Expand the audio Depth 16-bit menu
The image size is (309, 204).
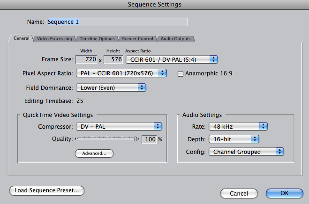coord(234,139)
